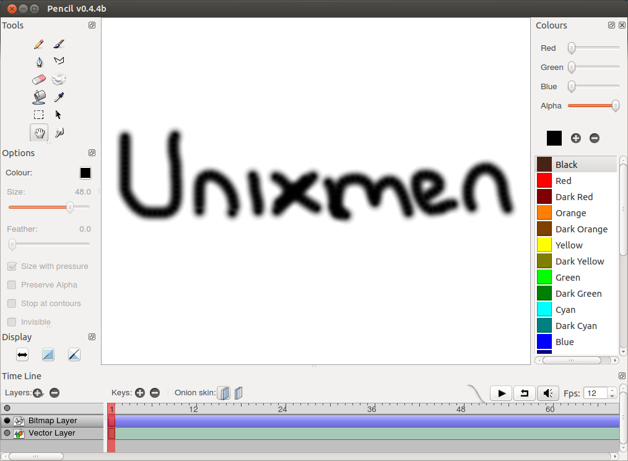Screen dimensions: 628x461
Task: Select the Brush tool
Action: click(x=59, y=44)
